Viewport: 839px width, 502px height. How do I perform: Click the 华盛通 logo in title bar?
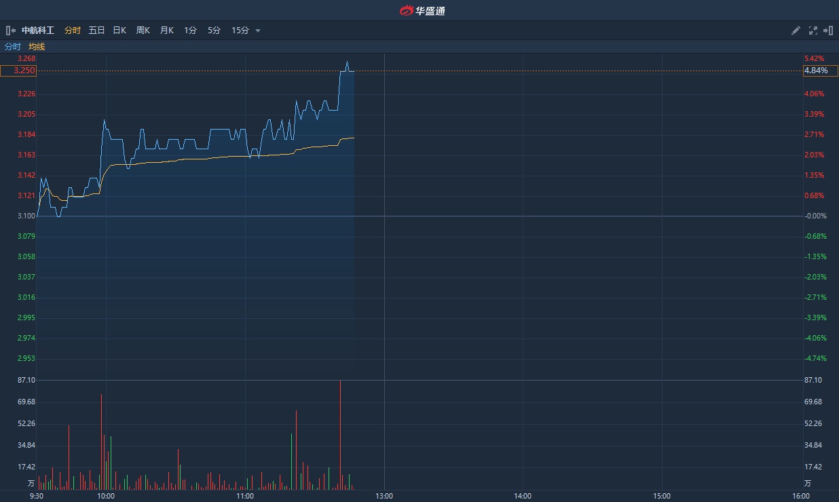click(x=422, y=10)
